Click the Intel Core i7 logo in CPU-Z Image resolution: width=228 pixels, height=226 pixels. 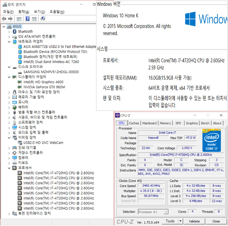(212, 140)
